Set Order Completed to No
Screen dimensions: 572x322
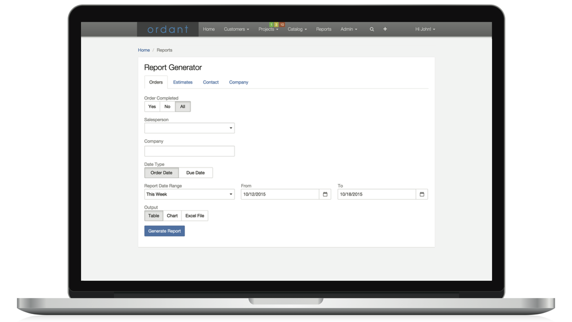tap(168, 106)
